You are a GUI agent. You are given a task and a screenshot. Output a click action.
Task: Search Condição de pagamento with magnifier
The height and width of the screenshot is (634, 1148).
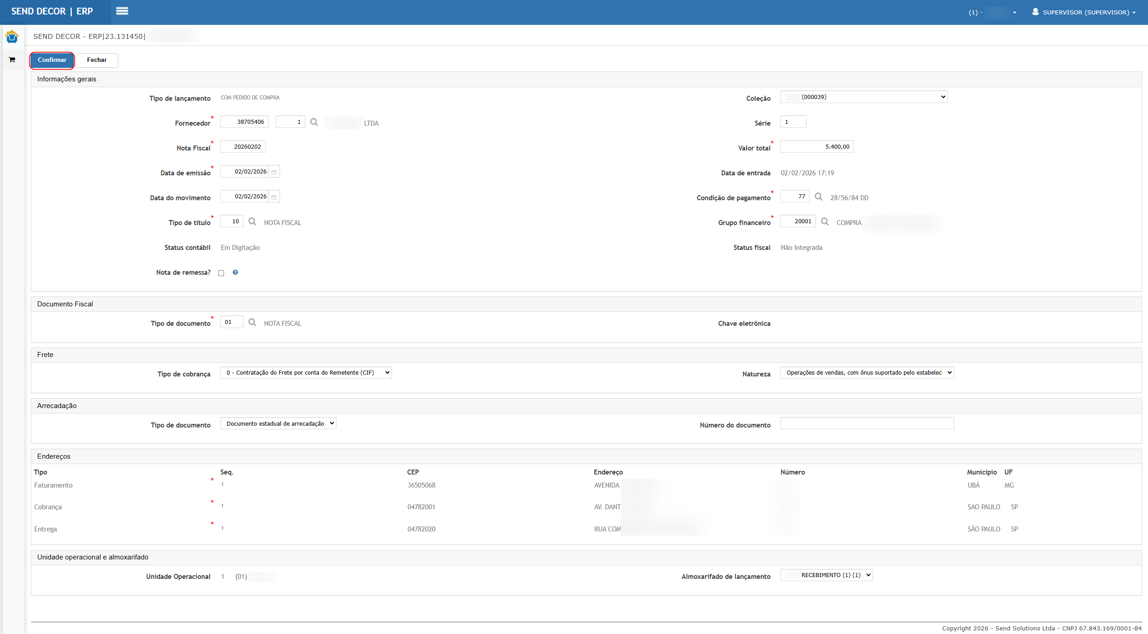pyautogui.click(x=818, y=197)
